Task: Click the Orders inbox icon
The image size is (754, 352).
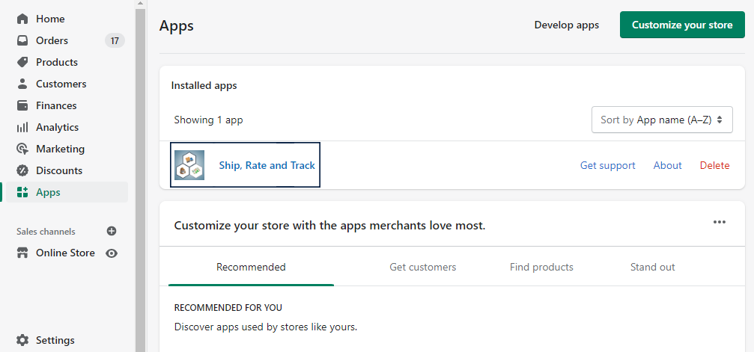Action: click(22, 41)
